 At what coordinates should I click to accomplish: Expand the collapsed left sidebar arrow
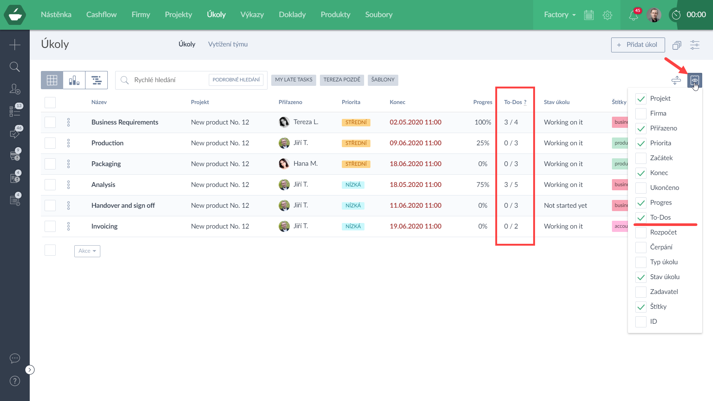click(x=30, y=370)
